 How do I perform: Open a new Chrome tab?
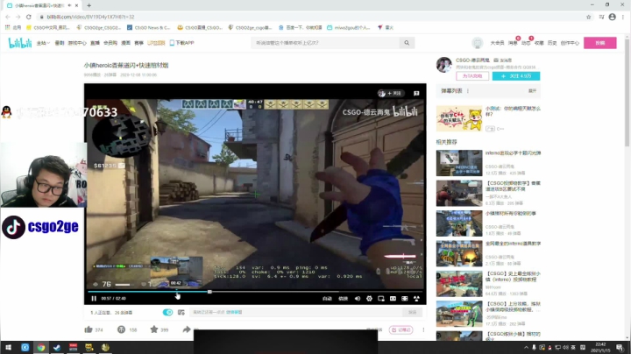pyautogui.click(x=89, y=5)
